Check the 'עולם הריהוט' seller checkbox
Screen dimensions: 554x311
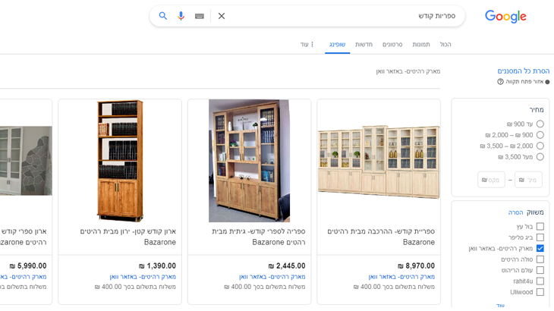(540, 270)
